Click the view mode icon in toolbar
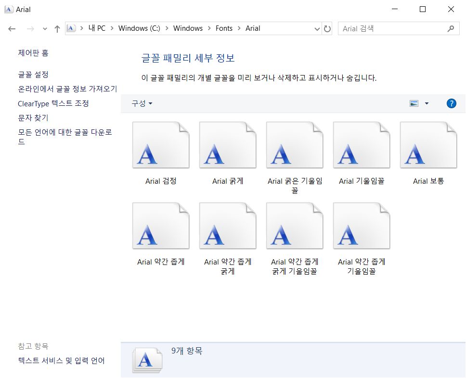Screen dimensions: 466x378 (414, 103)
